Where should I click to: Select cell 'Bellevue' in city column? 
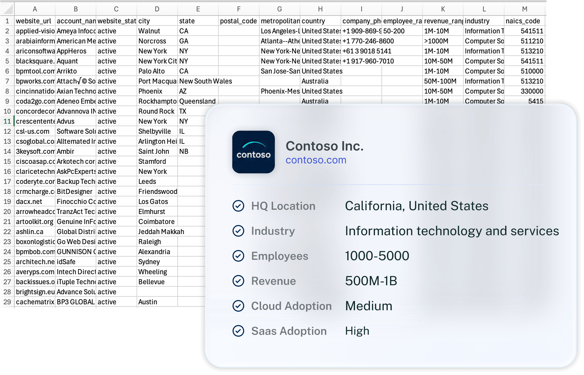tap(157, 282)
